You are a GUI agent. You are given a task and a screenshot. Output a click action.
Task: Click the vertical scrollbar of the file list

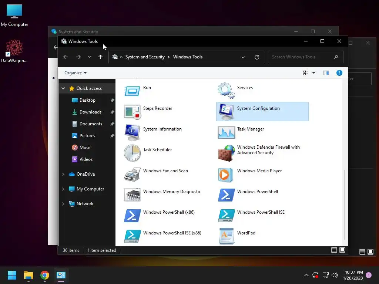click(345, 204)
